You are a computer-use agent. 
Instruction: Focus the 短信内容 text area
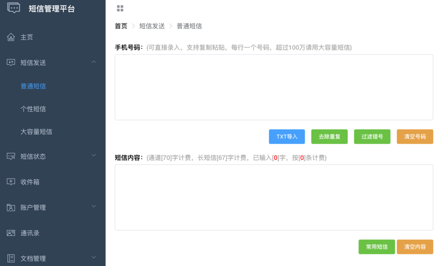pos(274,197)
